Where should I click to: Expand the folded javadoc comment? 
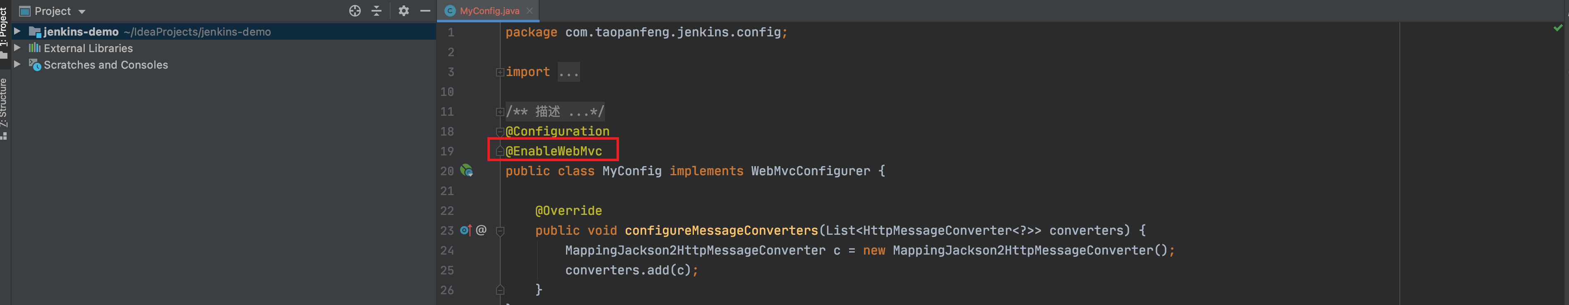499,112
